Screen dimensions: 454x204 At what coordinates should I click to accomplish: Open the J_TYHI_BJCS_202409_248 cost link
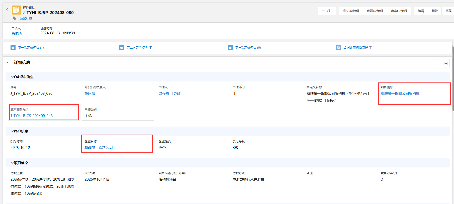pos(32,116)
